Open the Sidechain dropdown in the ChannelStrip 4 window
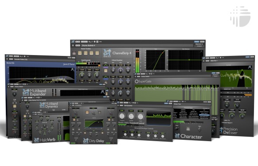The image size is (258, 166). click(x=199, y=46)
